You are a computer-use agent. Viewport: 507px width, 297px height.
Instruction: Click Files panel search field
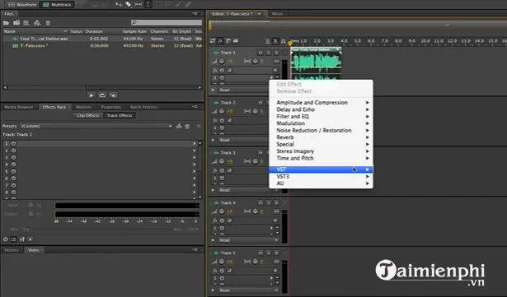(167, 22)
